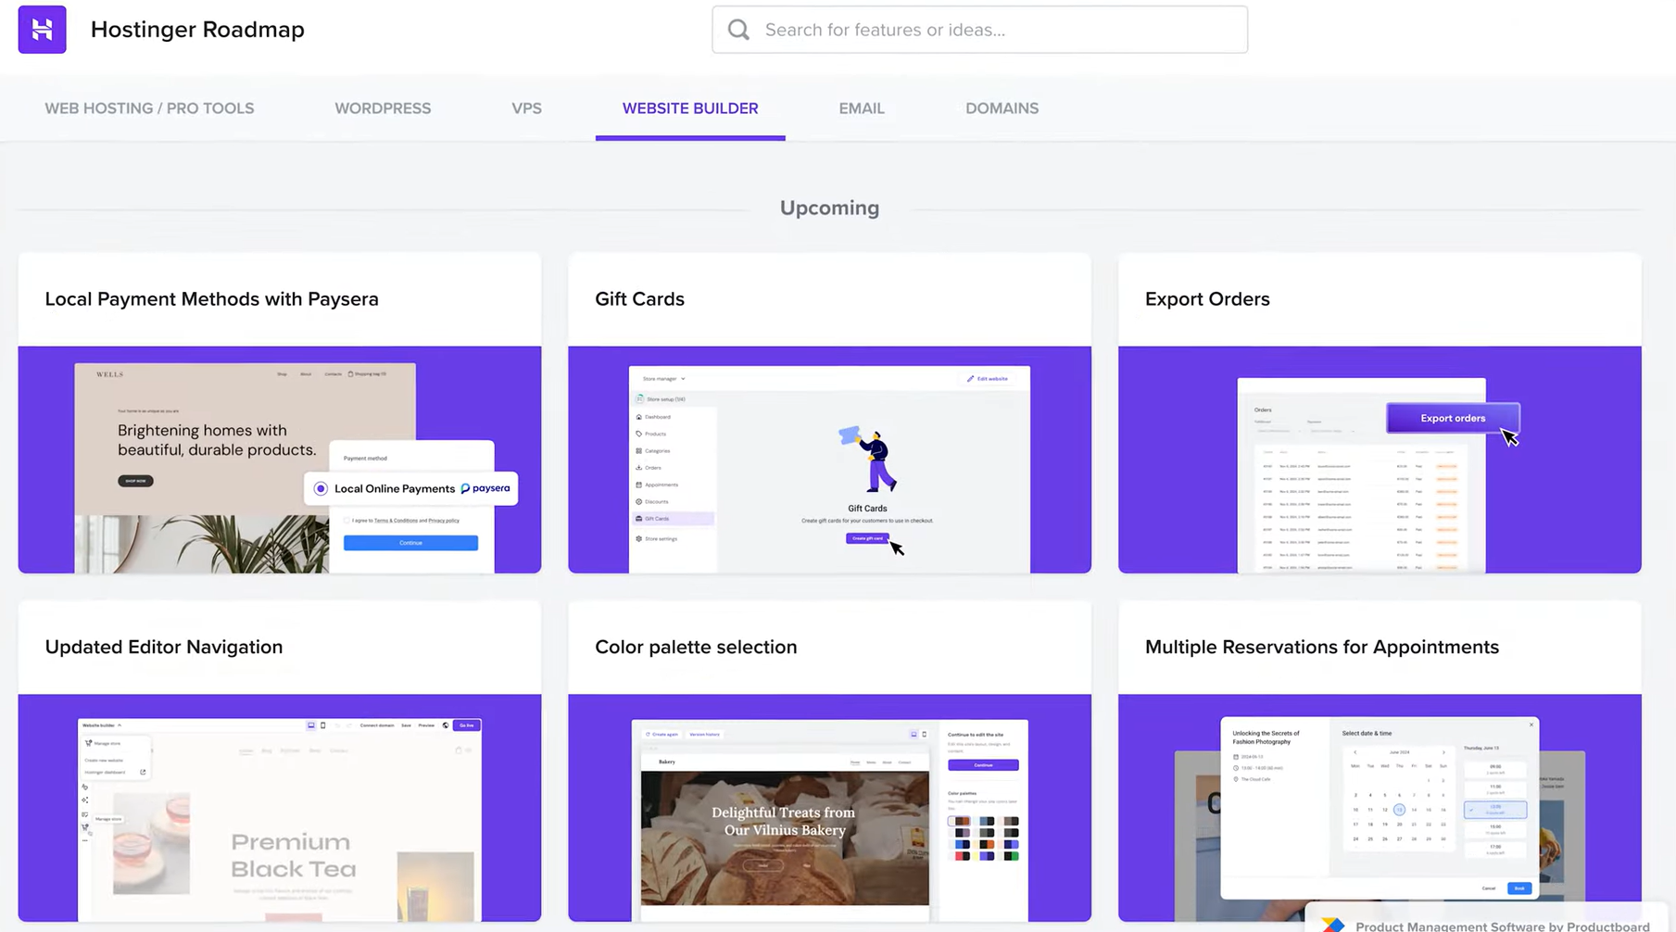This screenshot has height=932, width=1676.
Task: Switch to the EMAIL tab
Action: point(861,108)
